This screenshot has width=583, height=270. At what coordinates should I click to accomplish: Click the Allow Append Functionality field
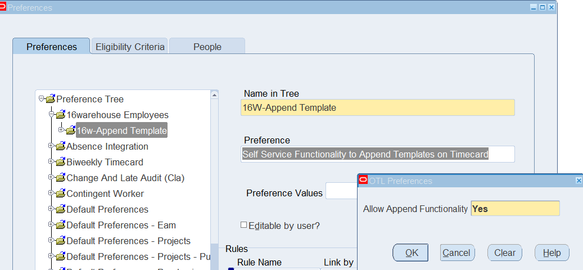pyautogui.click(x=515, y=209)
